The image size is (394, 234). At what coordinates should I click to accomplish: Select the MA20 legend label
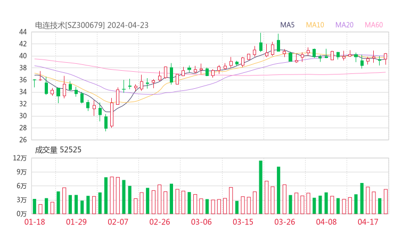tap(344, 25)
